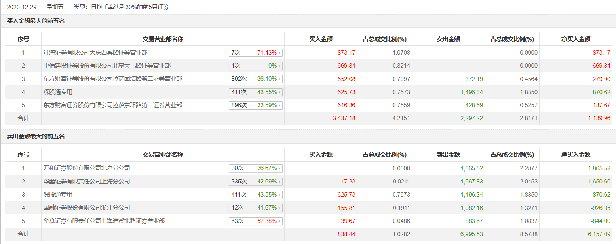Open 国融证券股份有限公司浙江分公司 link
616x244 pixels.
[86, 208]
